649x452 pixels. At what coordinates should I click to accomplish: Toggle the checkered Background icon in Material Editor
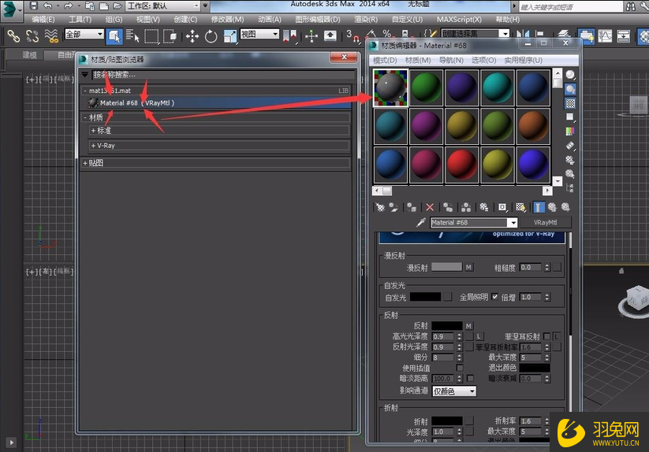[x=570, y=103]
